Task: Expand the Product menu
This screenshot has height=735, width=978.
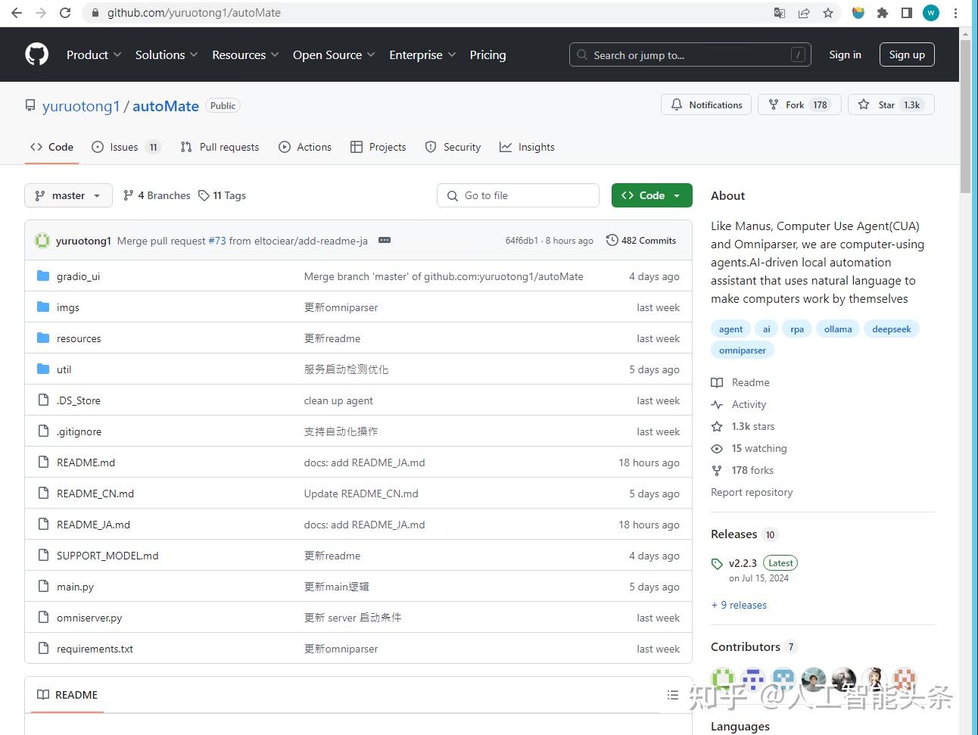Action: pyautogui.click(x=94, y=55)
